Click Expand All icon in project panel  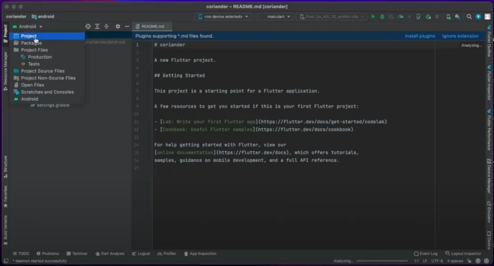(x=97, y=27)
